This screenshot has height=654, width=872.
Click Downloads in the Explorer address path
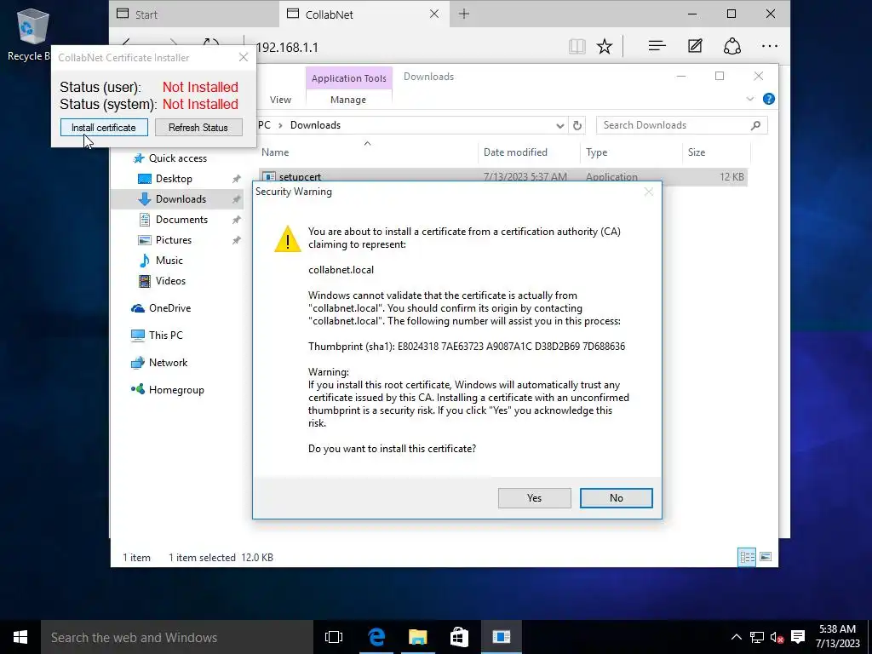click(x=315, y=125)
